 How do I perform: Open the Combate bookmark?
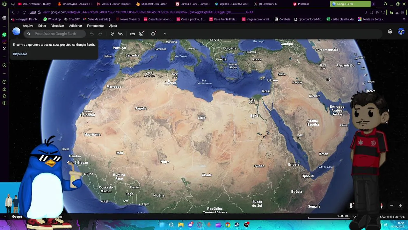click(282, 19)
